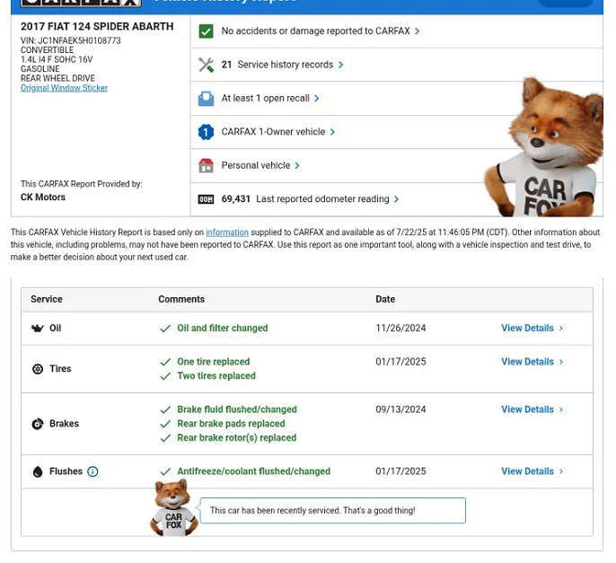This screenshot has width=616, height=563.
Task: Click the wrench service history icon
Action: pyautogui.click(x=206, y=65)
